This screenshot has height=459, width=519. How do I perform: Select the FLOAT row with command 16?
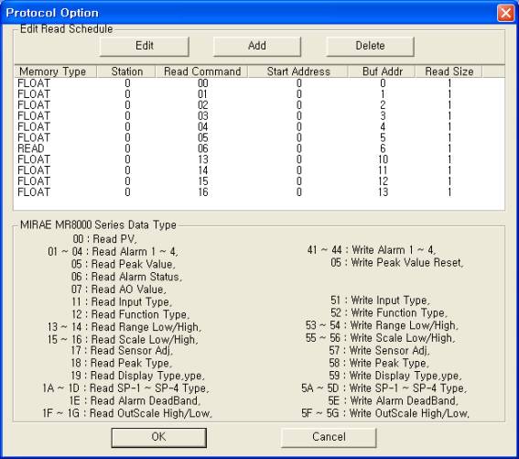point(260,192)
